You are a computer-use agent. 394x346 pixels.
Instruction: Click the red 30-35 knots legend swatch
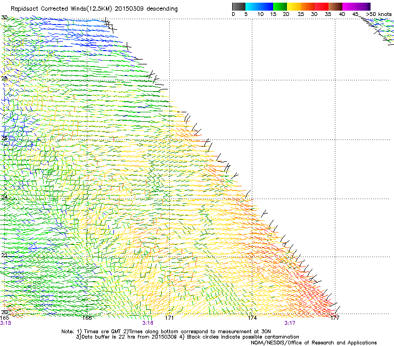click(x=322, y=6)
